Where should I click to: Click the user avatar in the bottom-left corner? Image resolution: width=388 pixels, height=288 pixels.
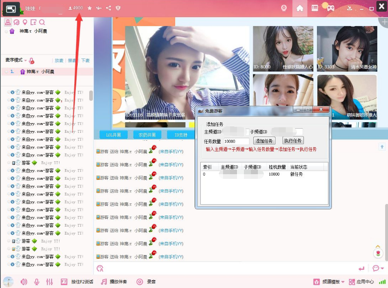click(x=8, y=282)
